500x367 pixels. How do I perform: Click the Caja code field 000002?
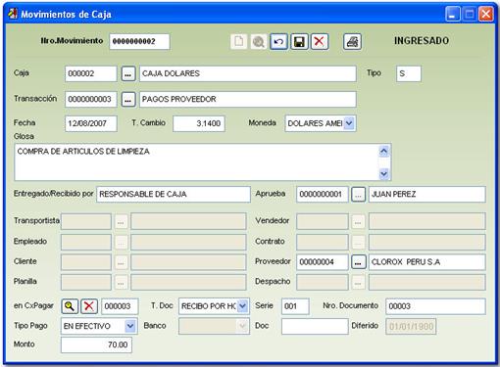pos(91,73)
